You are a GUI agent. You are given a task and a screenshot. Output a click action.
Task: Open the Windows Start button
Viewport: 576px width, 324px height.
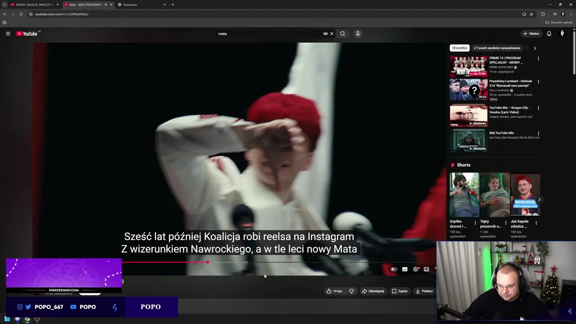[7, 319]
